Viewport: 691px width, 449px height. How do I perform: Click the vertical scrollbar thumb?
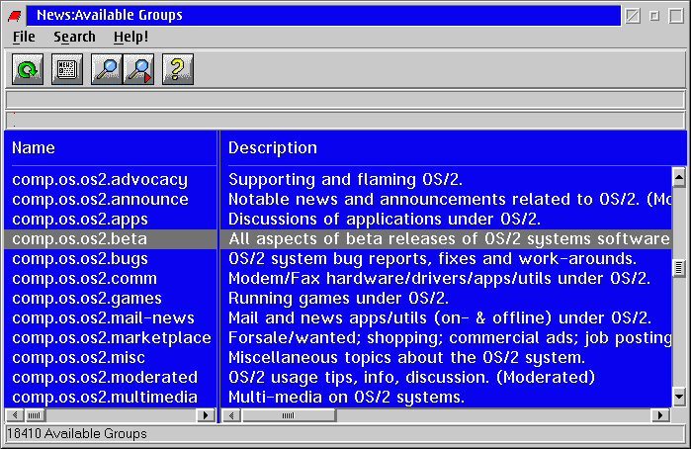[679, 268]
